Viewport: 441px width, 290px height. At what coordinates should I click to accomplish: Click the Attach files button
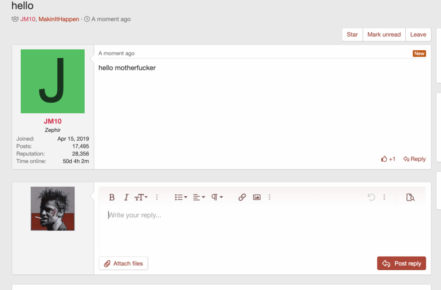pos(123,264)
